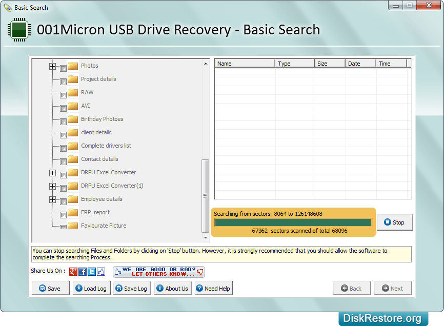Expand the DRPU Excel Converter node
This screenshot has height=326, width=444.
[52, 173]
